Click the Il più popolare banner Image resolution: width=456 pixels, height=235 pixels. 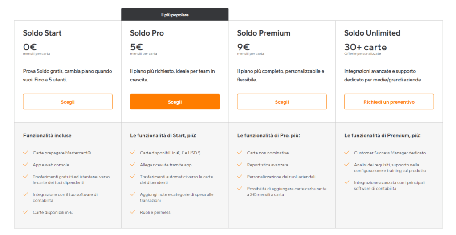click(x=175, y=15)
